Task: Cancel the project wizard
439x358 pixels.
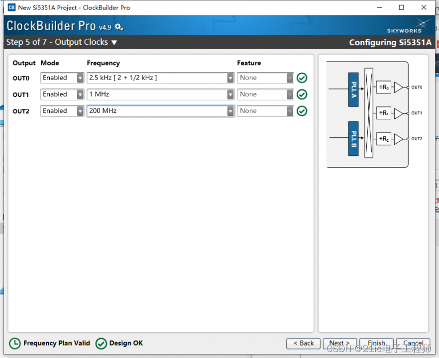Action: 413,344
